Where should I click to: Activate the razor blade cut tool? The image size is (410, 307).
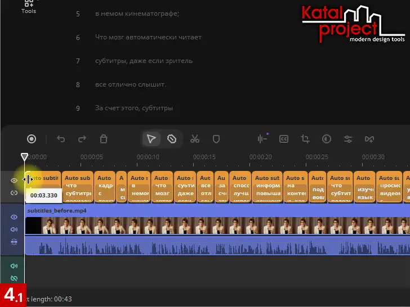tap(172, 139)
